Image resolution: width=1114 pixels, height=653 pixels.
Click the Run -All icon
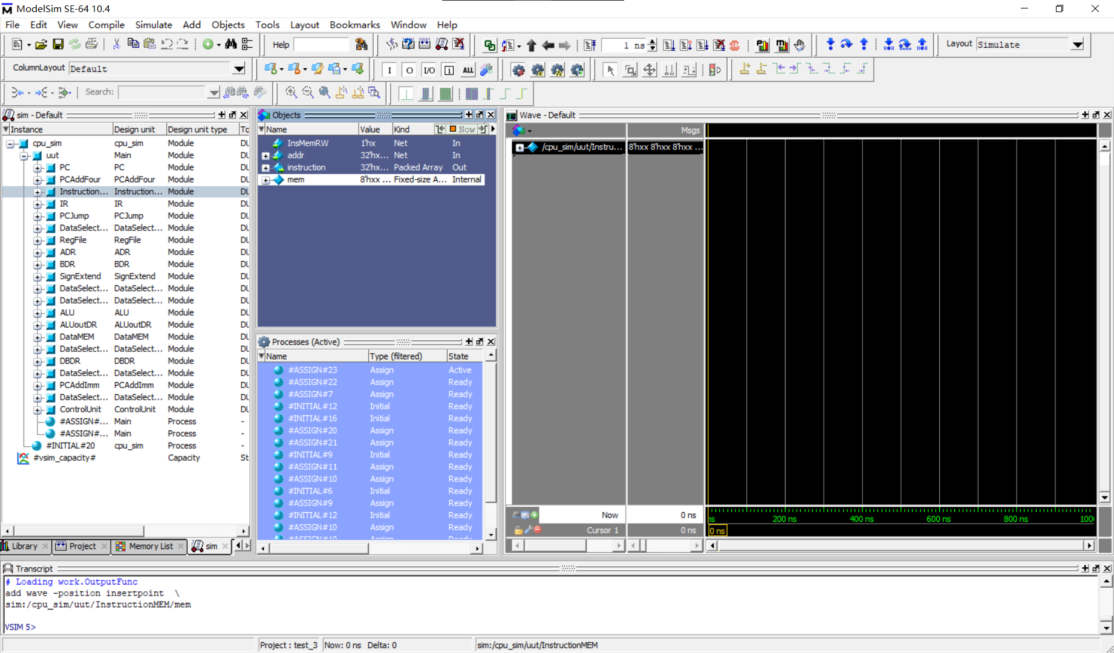702,45
